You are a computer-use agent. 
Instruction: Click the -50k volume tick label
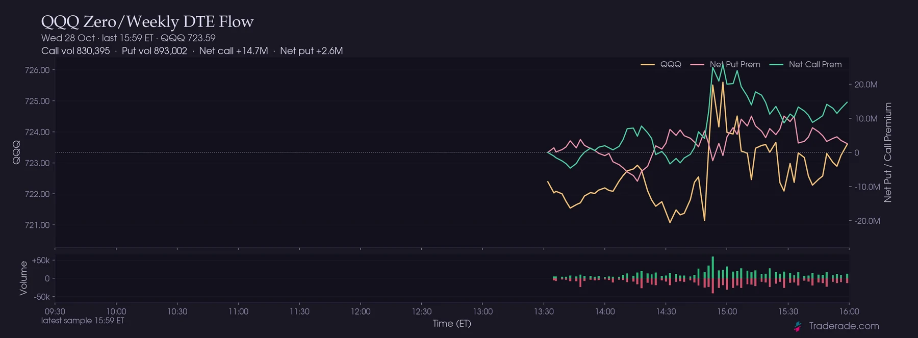tap(41, 297)
